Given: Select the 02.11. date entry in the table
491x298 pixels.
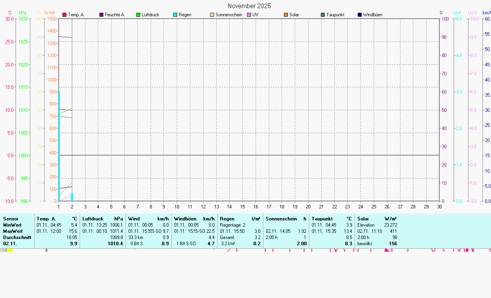Looking at the screenshot, I should 9,244.
